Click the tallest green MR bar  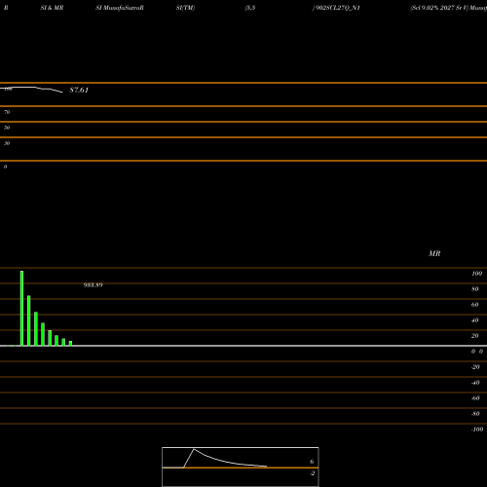[x=21, y=308]
